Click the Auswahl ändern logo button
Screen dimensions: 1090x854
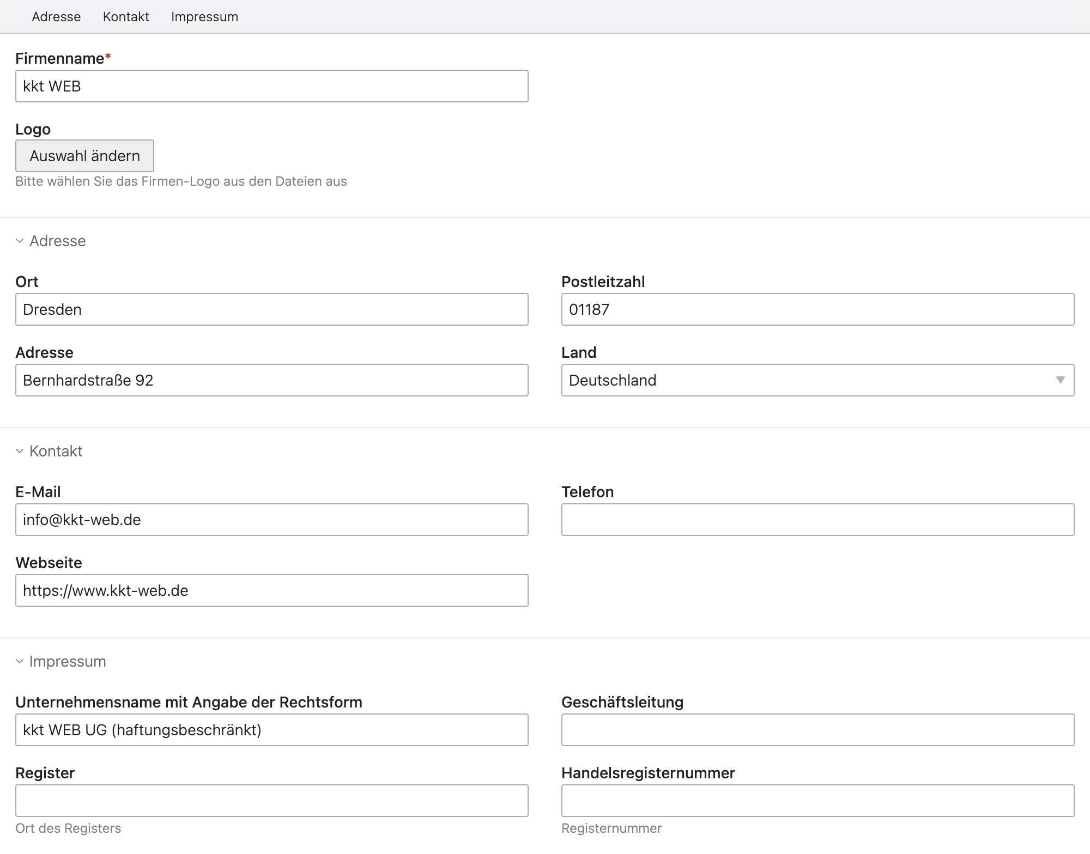click(84, 156)
